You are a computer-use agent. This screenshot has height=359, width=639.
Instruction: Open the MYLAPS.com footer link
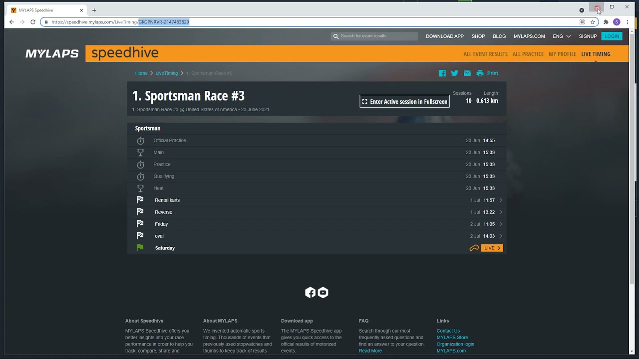click(x=451, y=351)
